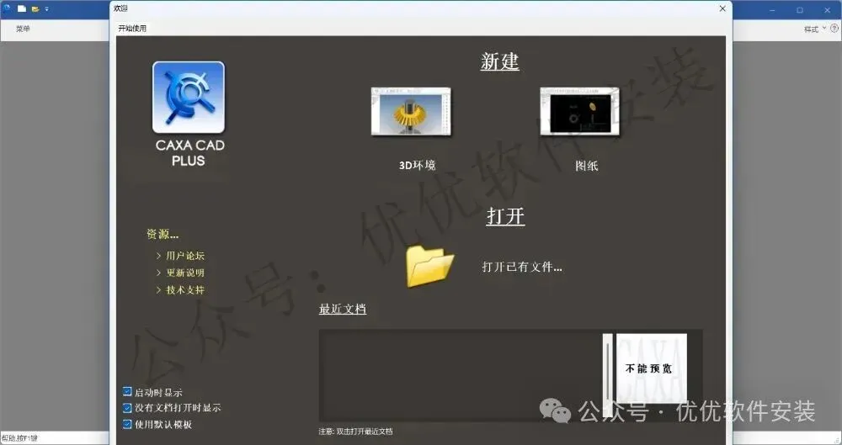Expand quick access toolbar customize arrow
Screen dimensions: 842x445
pos(46,9)
